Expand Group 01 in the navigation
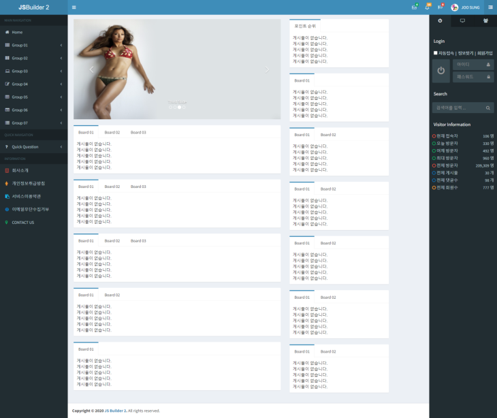The width and height of the screenshot is (497, 418). 33,45
